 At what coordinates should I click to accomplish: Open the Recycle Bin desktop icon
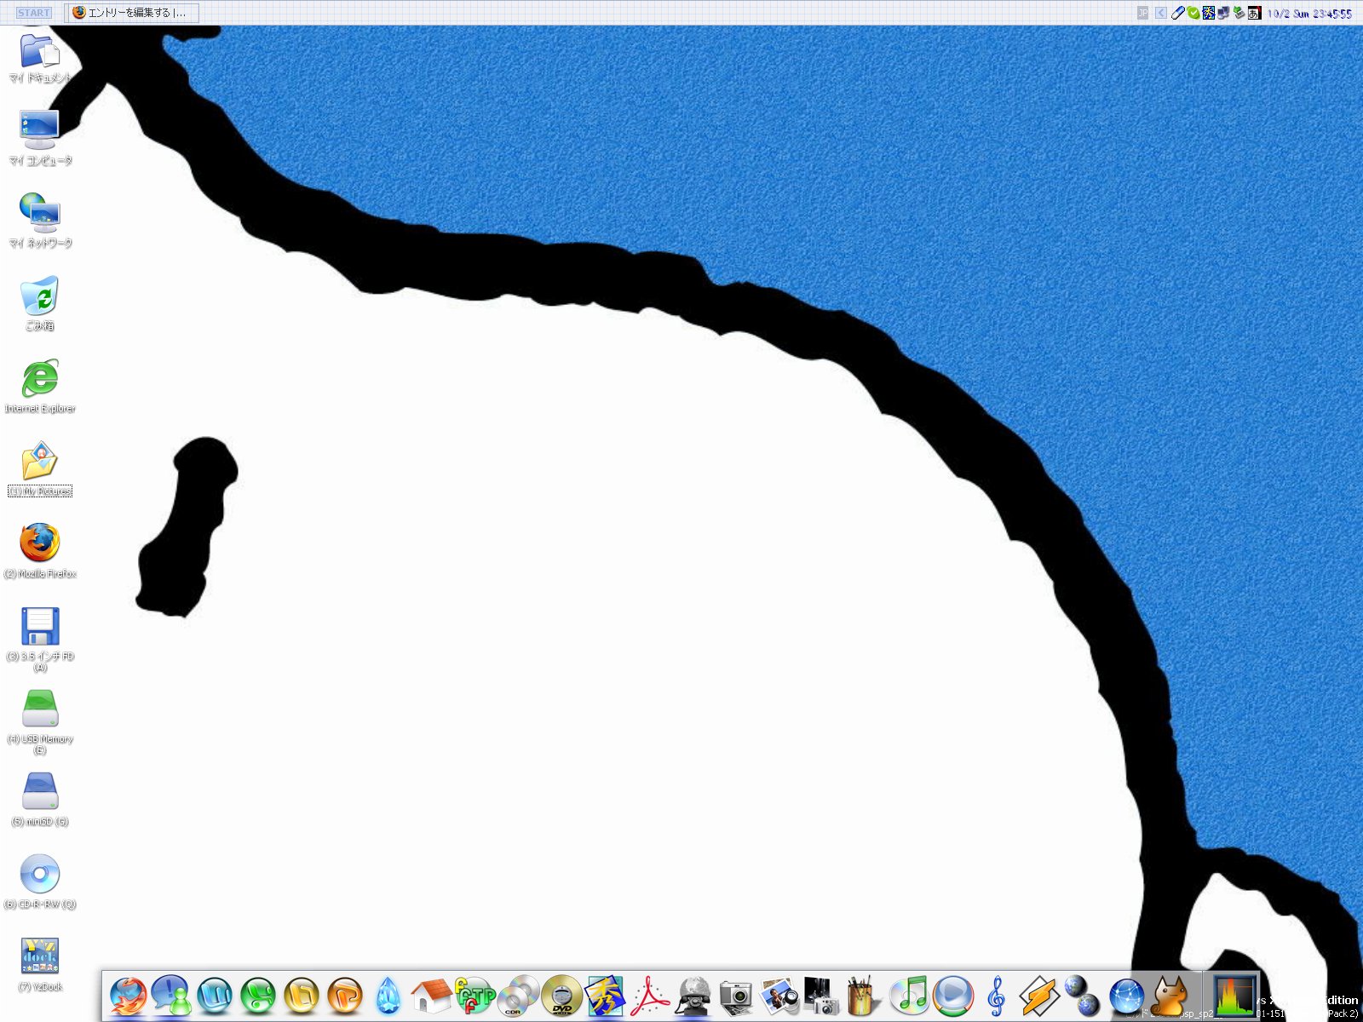tap(39, 297)
